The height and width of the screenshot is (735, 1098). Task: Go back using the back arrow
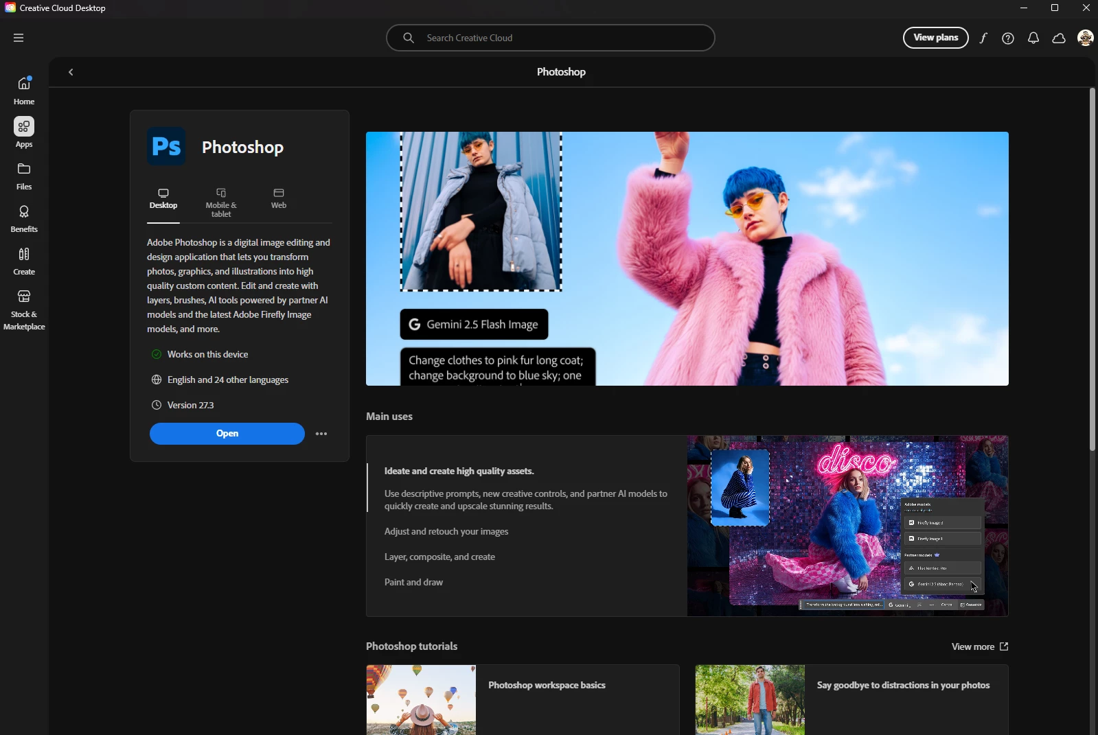[71, 72]
